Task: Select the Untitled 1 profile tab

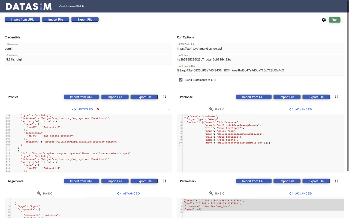Action: tap(84, 109)
